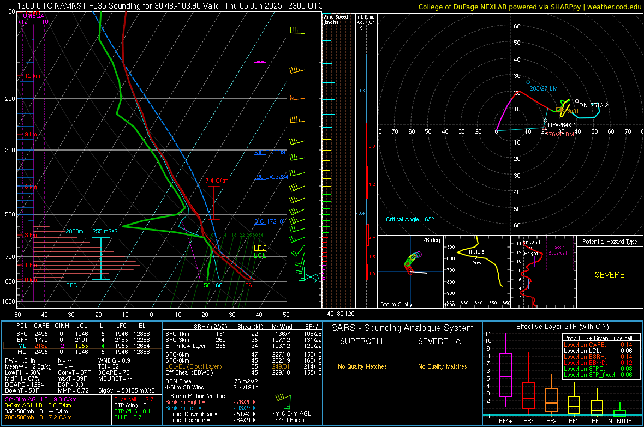The width and height of the screenshot is (644, 427).
Task: Select the magenta EL level marker
Action: [x=260, y=59]
